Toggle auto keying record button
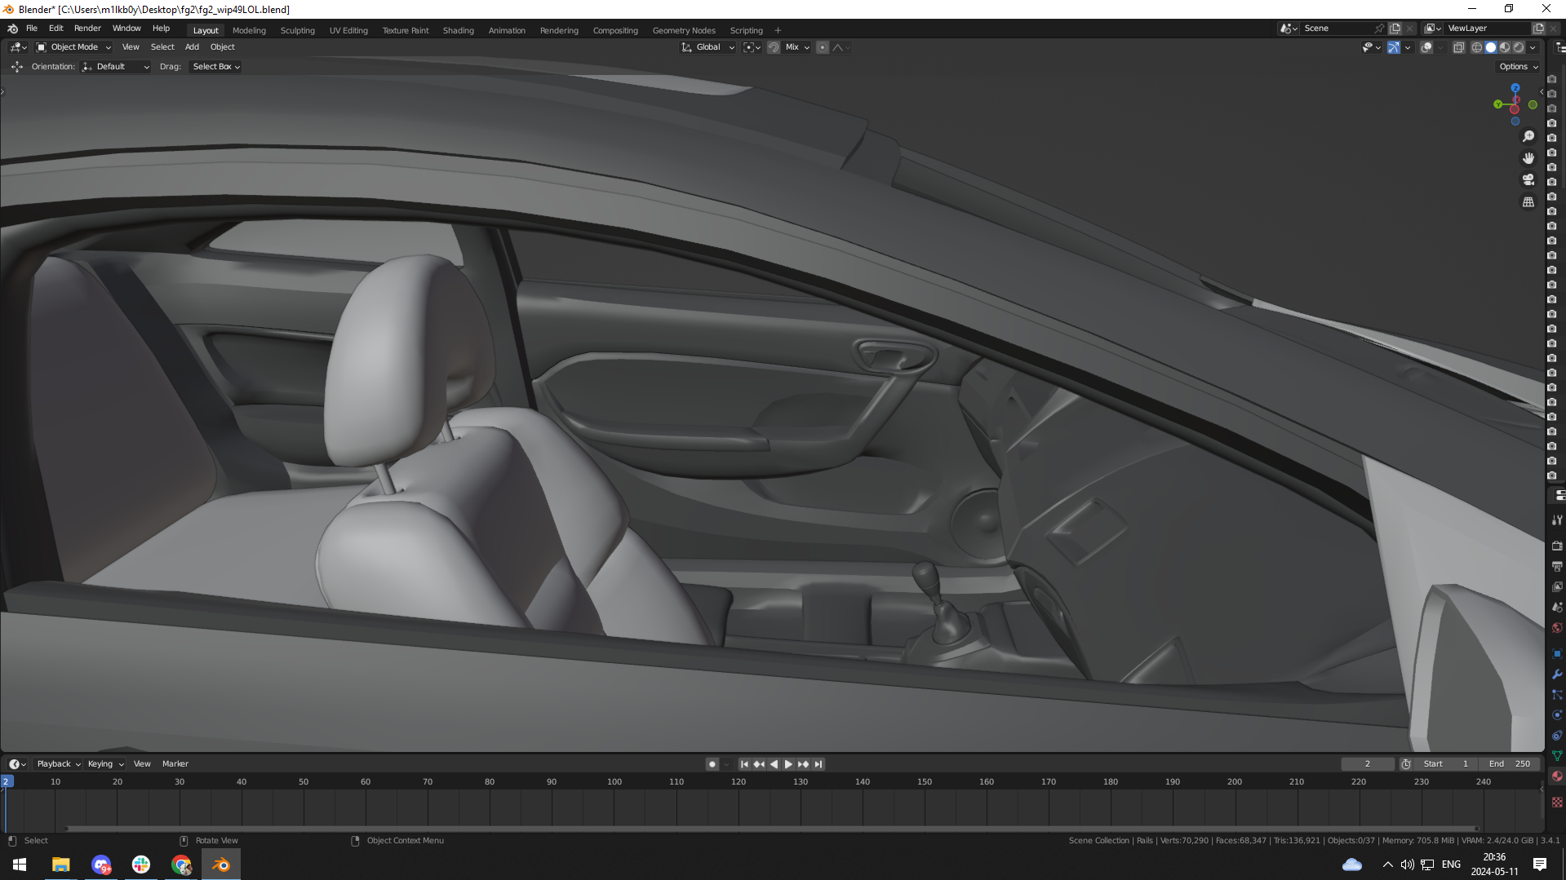 [712, 764]
